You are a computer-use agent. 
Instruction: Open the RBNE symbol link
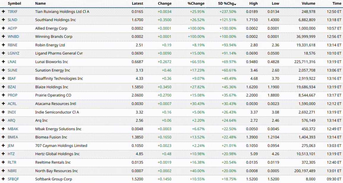point(12,45)
